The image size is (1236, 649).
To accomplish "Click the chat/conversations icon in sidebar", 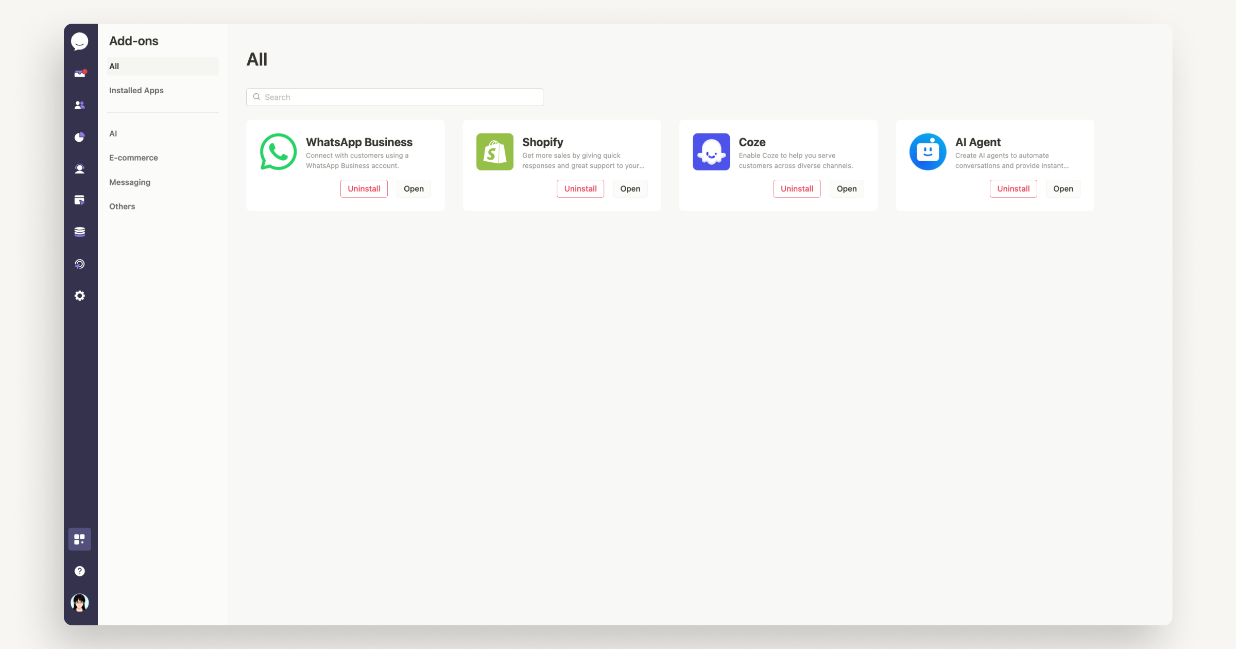I will (79, 42).
